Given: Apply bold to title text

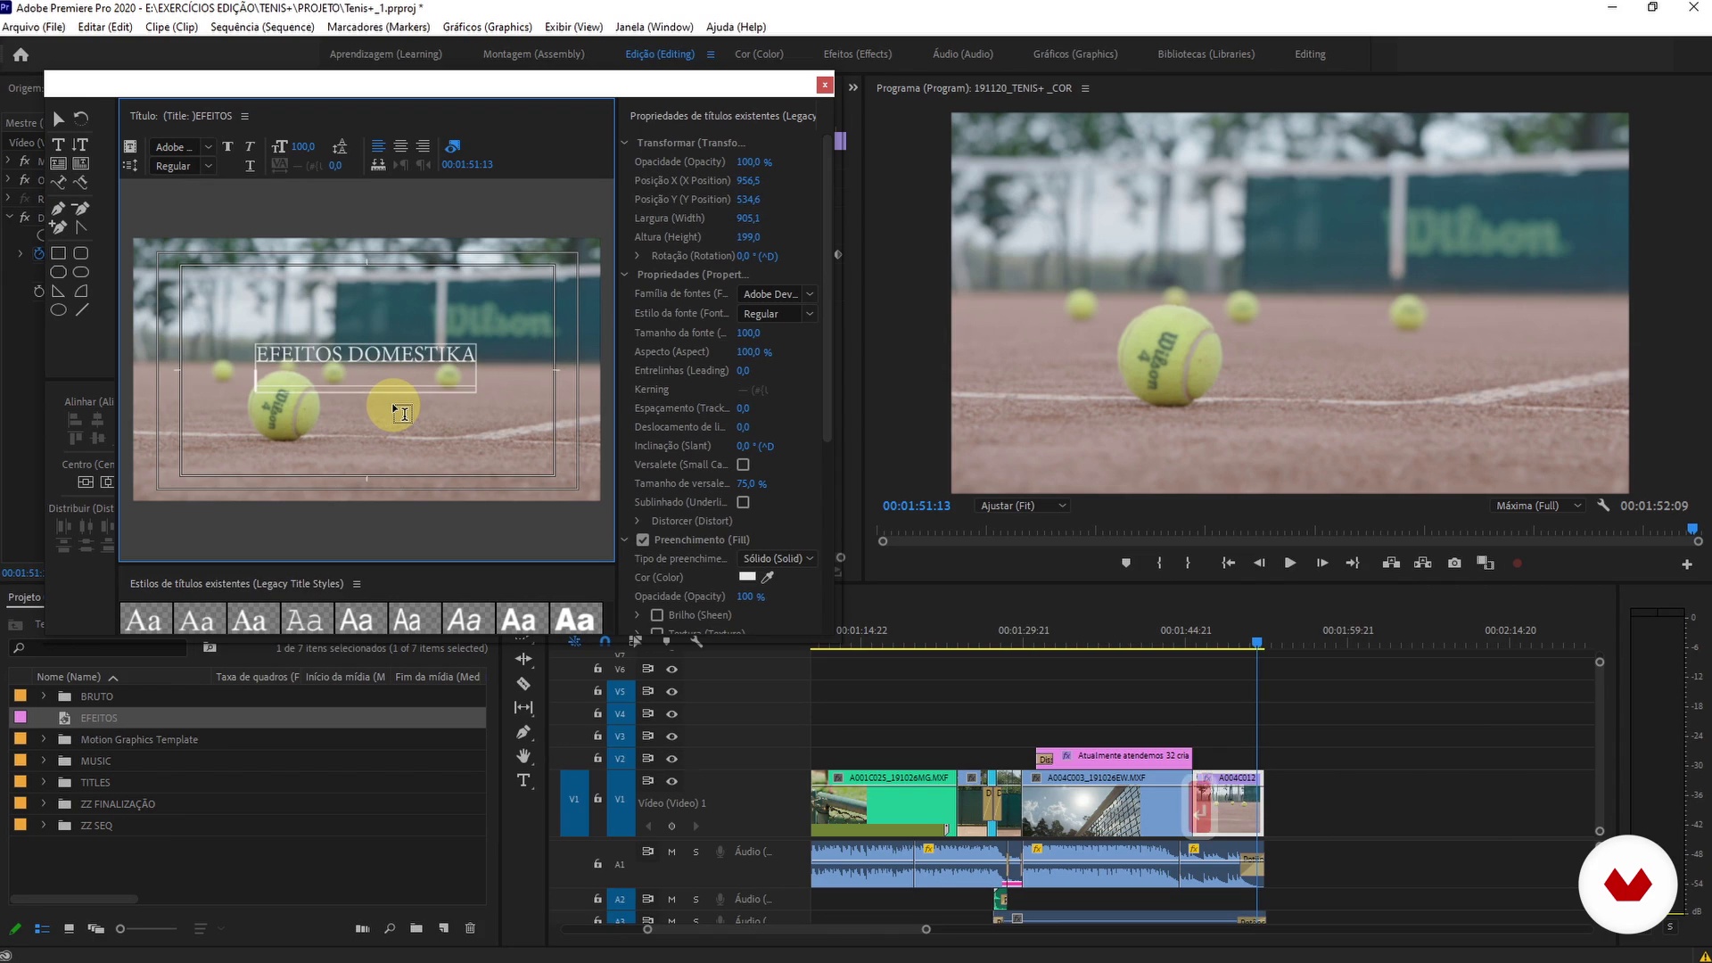Looking at the screenshot, I should tap(227, 146).
